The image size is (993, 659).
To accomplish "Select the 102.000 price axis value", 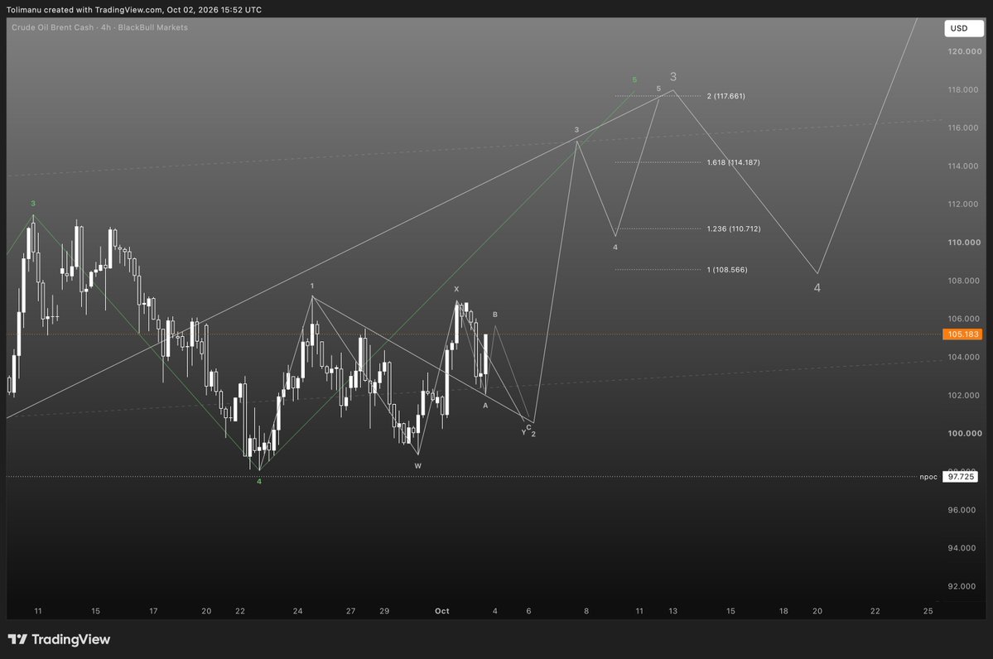I will (963, 396).
